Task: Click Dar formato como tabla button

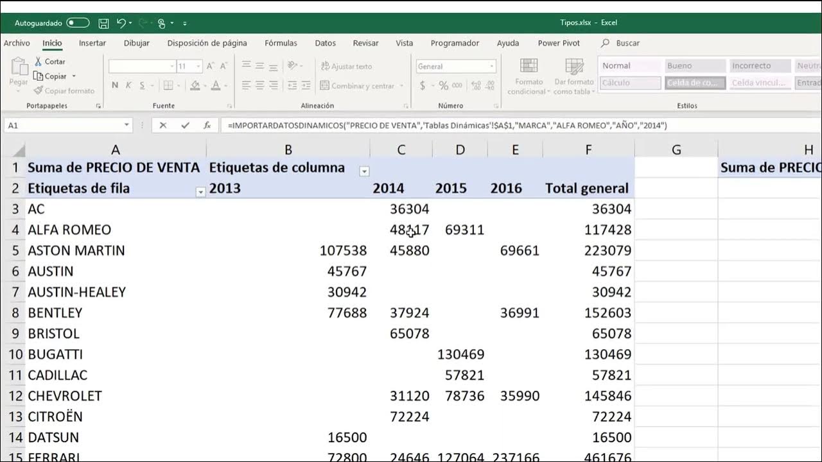Action: point(574,76)
